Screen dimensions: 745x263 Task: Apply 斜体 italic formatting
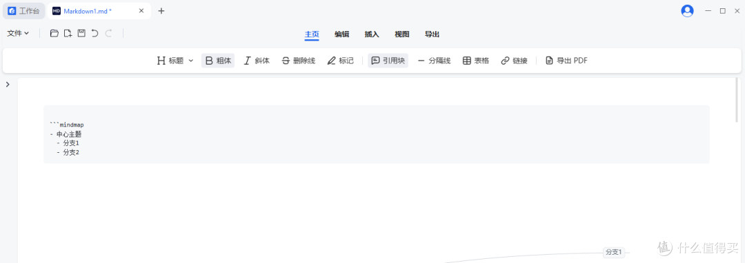tap(257, 61)
